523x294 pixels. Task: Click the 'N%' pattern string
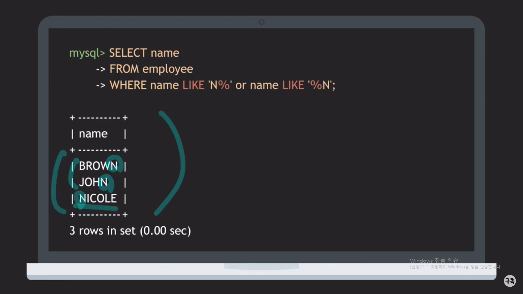click(220, 85)
